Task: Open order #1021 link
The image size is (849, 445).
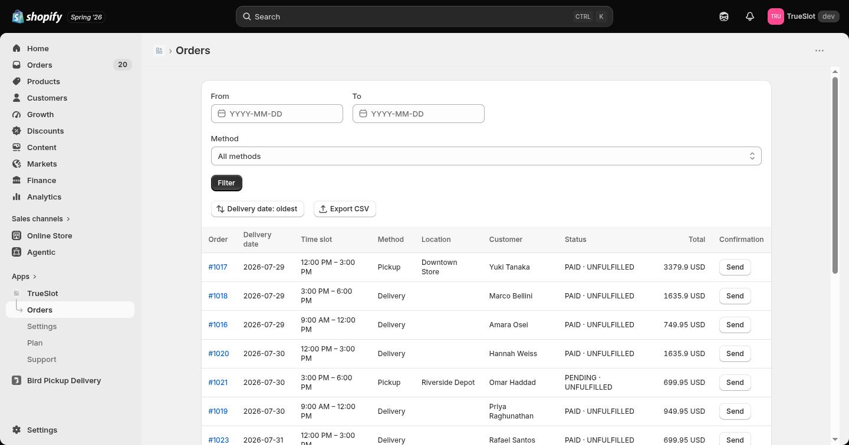Action: pos(218,383)
